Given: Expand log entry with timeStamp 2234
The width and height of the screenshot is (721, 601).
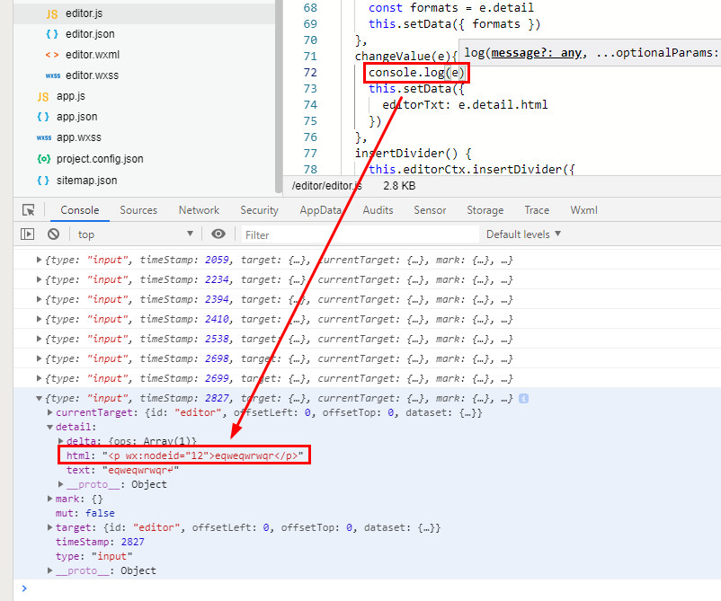Looking at the screenshot, I should coord(39,279).
